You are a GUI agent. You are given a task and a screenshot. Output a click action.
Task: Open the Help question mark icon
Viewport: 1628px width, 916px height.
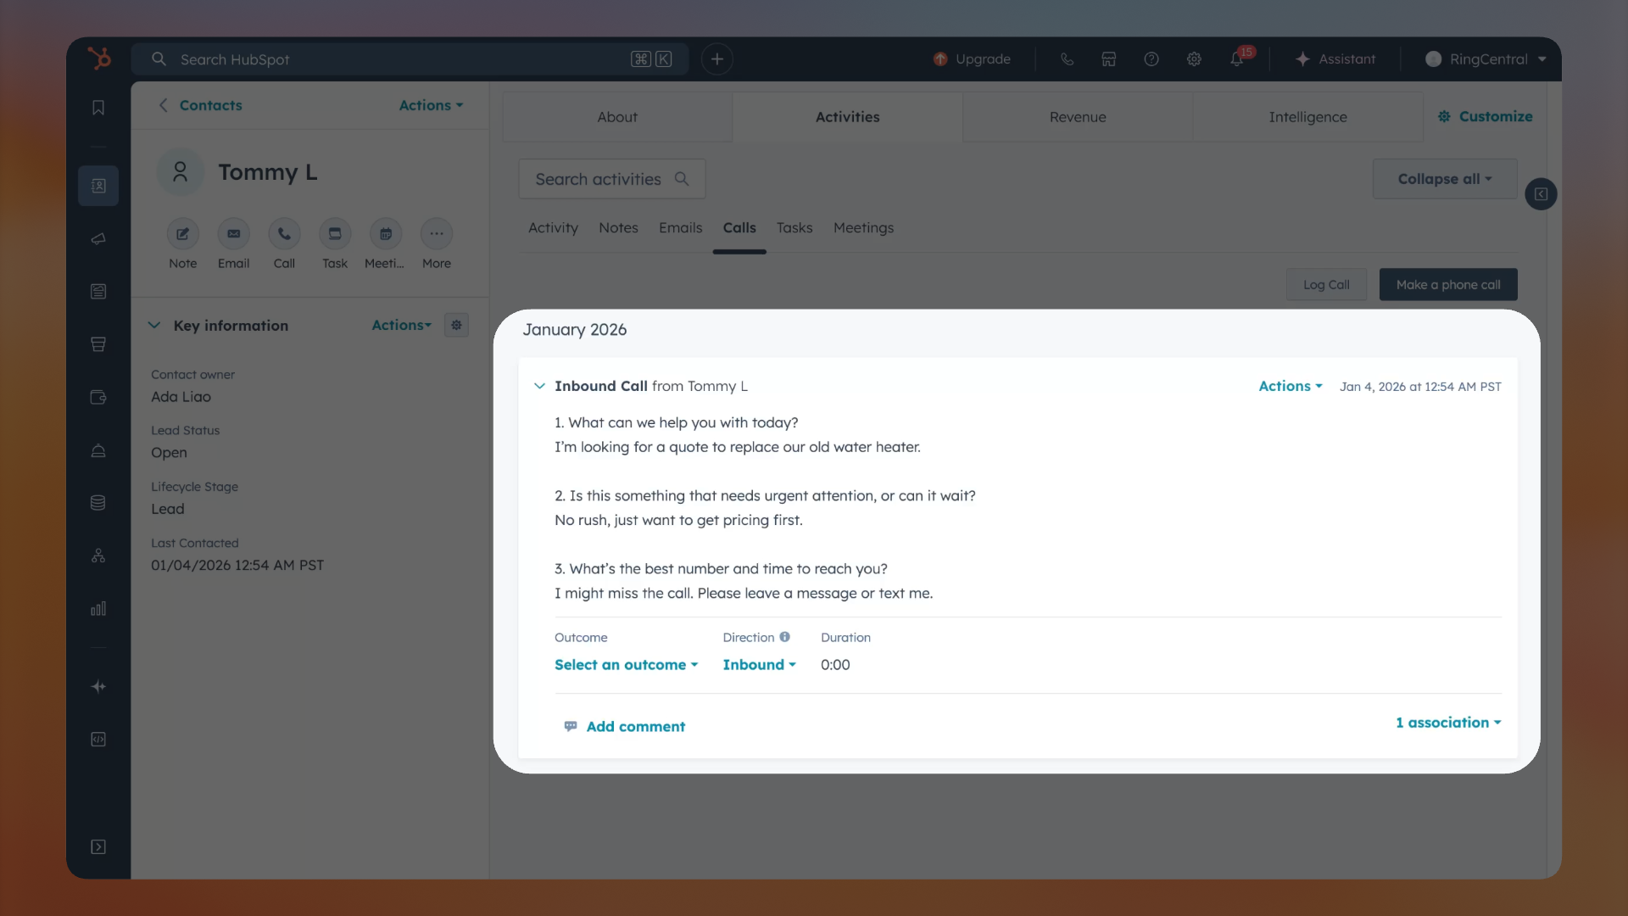tap(1151, 59)
